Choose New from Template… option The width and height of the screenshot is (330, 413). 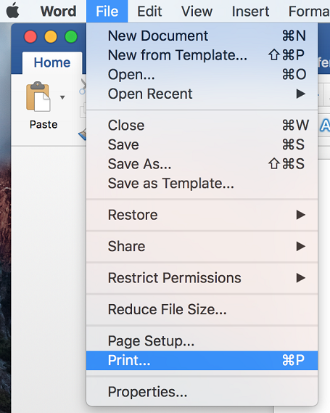[202, 55]
